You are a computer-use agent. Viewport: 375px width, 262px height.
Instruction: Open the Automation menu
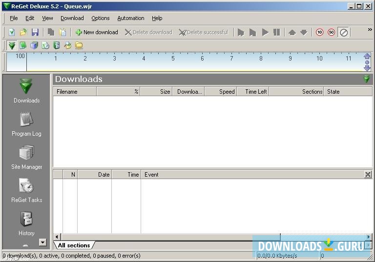point(130,18)
